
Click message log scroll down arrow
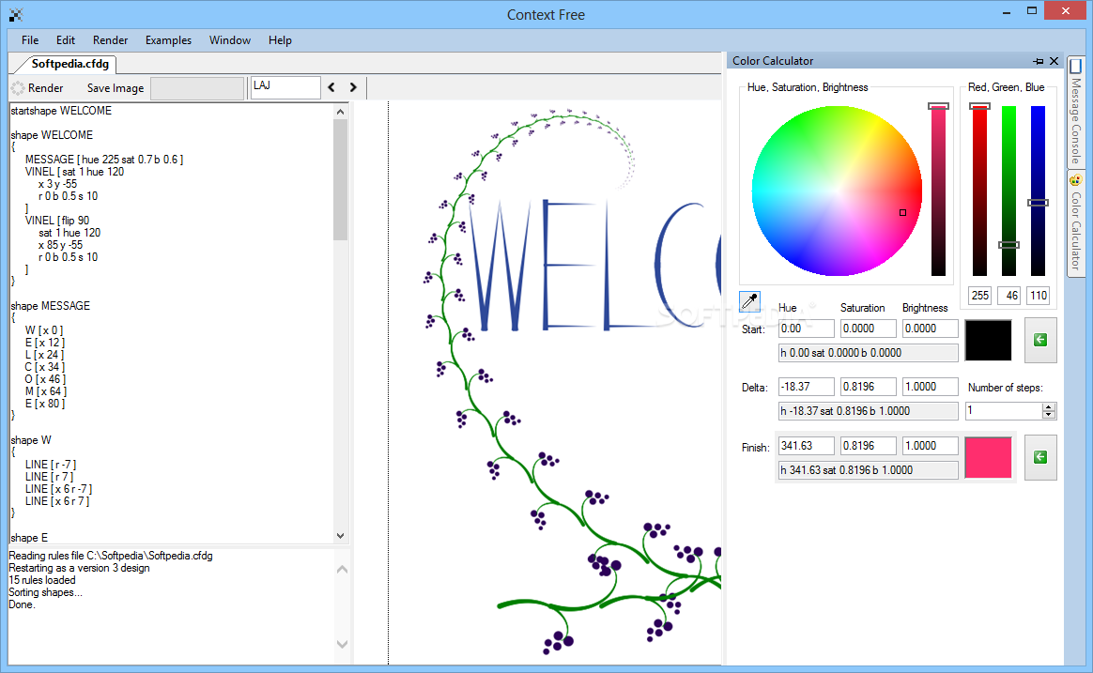(x=342, y=644)
